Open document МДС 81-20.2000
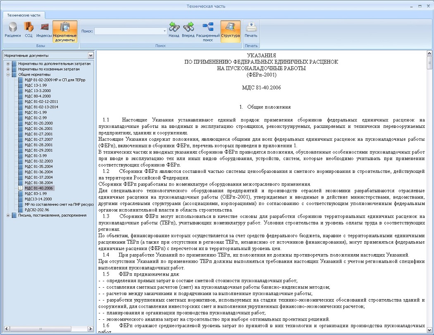434x335 pixels. [x=39, y=123]
